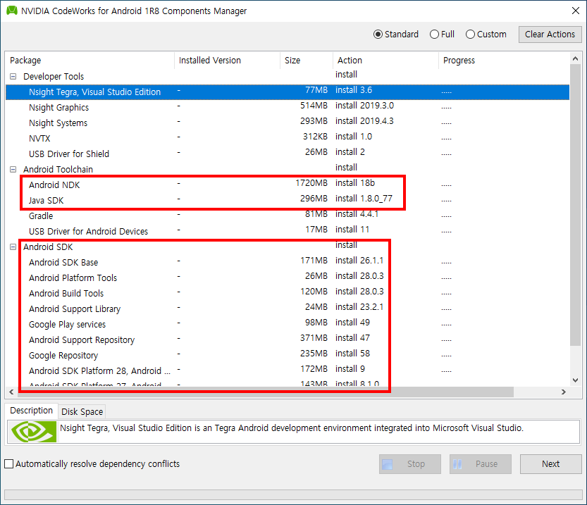Click the 'install 4.4.1' action cell

(x=357, y=214)
